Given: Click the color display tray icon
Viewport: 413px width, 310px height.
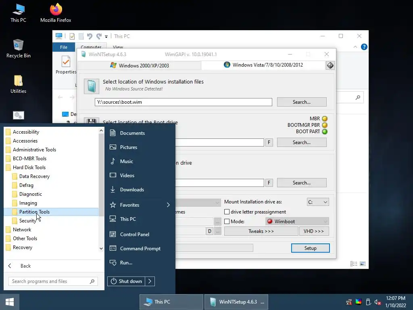Looking at the screenshot, I should coord(359,302).
